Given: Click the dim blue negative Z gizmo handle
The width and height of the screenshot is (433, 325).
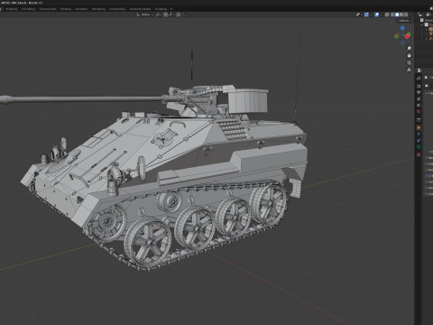Looking at the screenshot, I should (x=402, y=42).
